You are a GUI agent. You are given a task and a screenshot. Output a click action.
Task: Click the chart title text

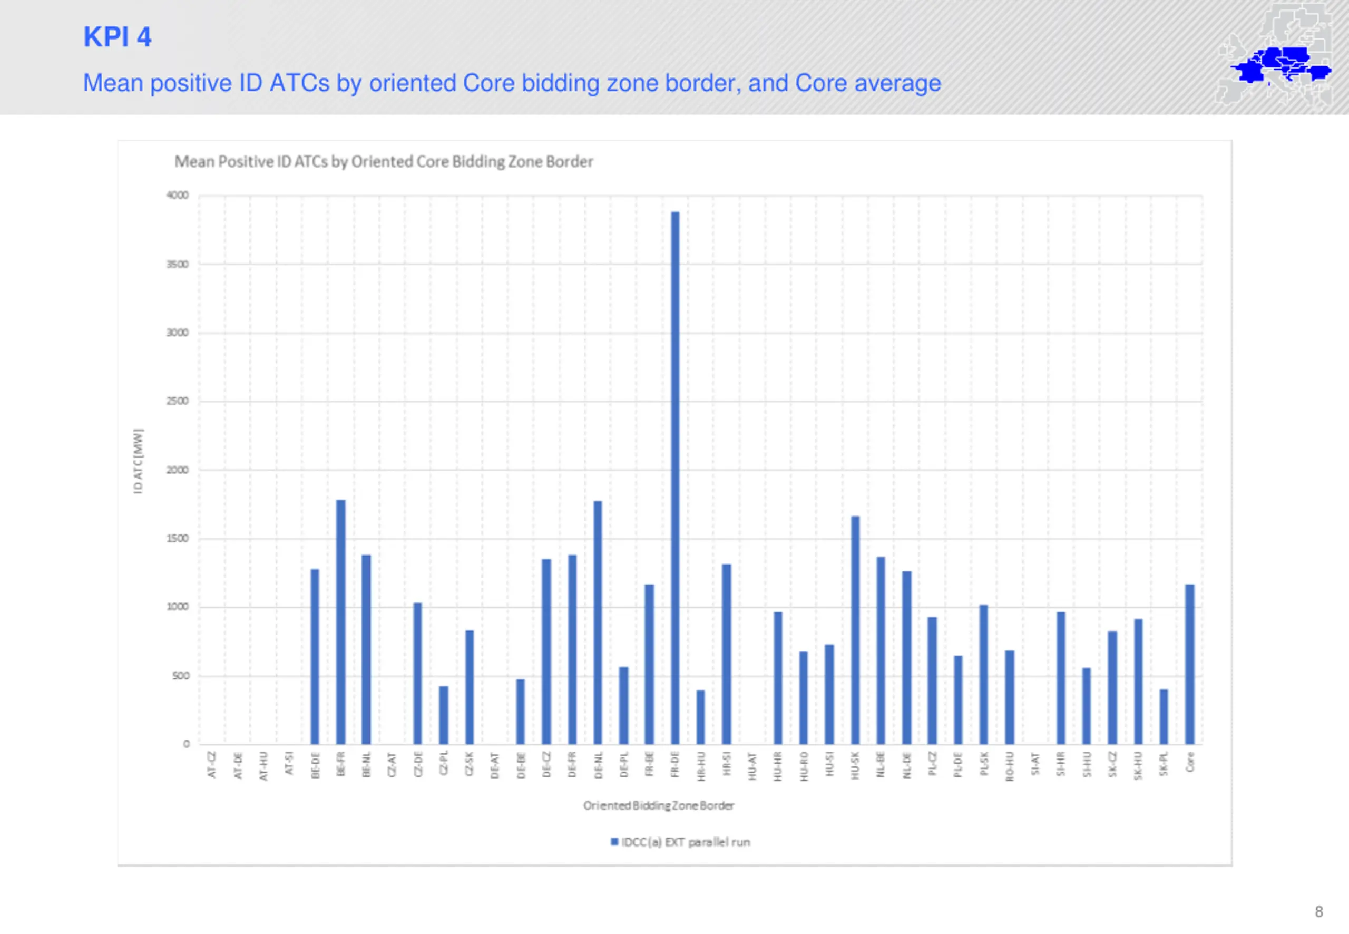pyautogui.click(x=384, y=161)
